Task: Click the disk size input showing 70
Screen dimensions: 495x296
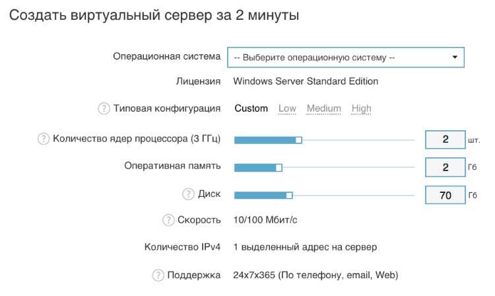Action: pos(445,195)
